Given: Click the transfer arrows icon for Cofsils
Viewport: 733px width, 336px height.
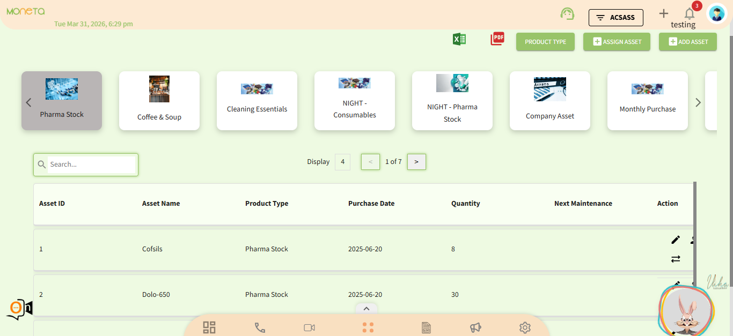Looking at the screenshot, I should point(675,259).
